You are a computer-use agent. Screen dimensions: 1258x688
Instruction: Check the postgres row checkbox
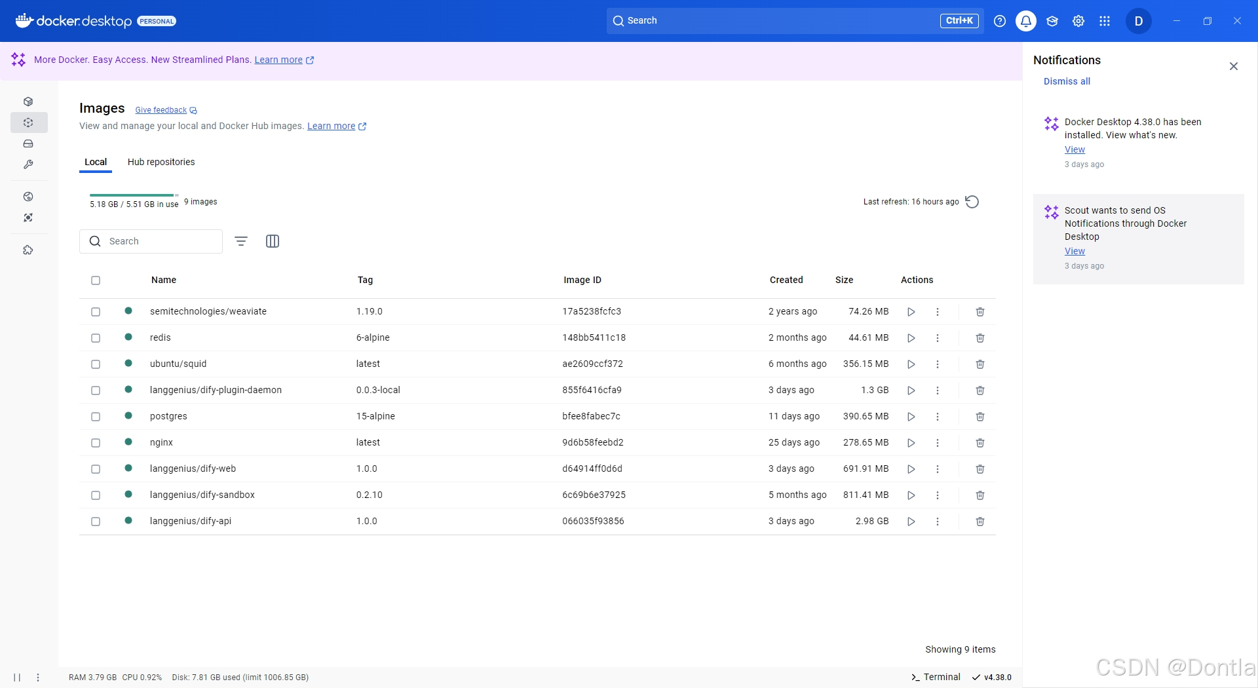click(96, 417)
